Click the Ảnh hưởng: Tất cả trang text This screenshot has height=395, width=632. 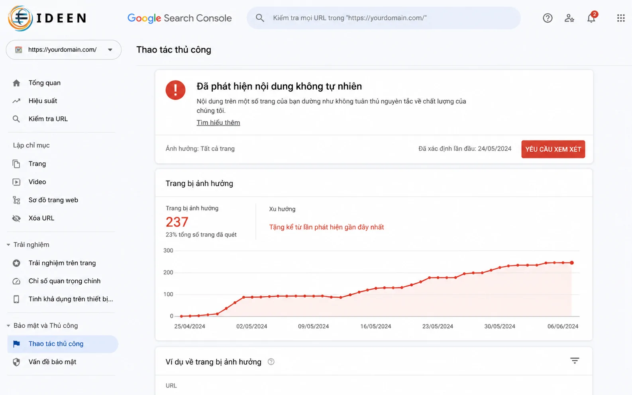[200, 149]
